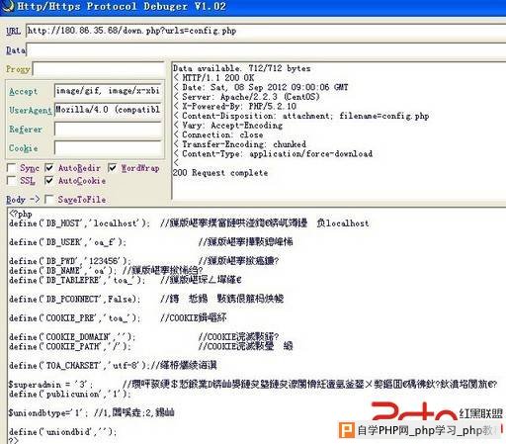This screenshot has width=506, height=444.
Task: Edit the UserAgent field
Action: click(108, 110)
